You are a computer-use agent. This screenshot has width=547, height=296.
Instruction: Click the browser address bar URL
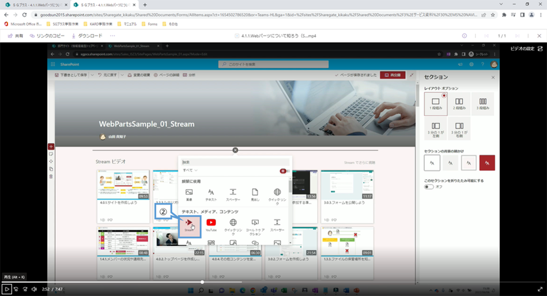(258, 15)
